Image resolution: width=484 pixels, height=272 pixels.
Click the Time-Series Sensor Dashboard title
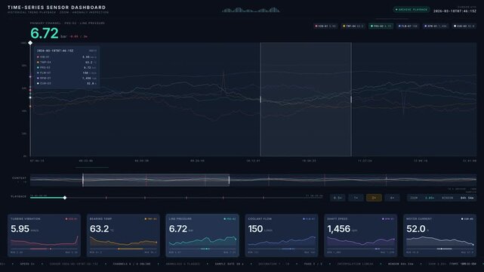[x=57, y=8]
